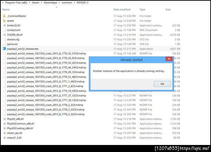Select the PhysX3Common_x86.dll file icon
Screen dimensions: 211x152
(5, 124)
